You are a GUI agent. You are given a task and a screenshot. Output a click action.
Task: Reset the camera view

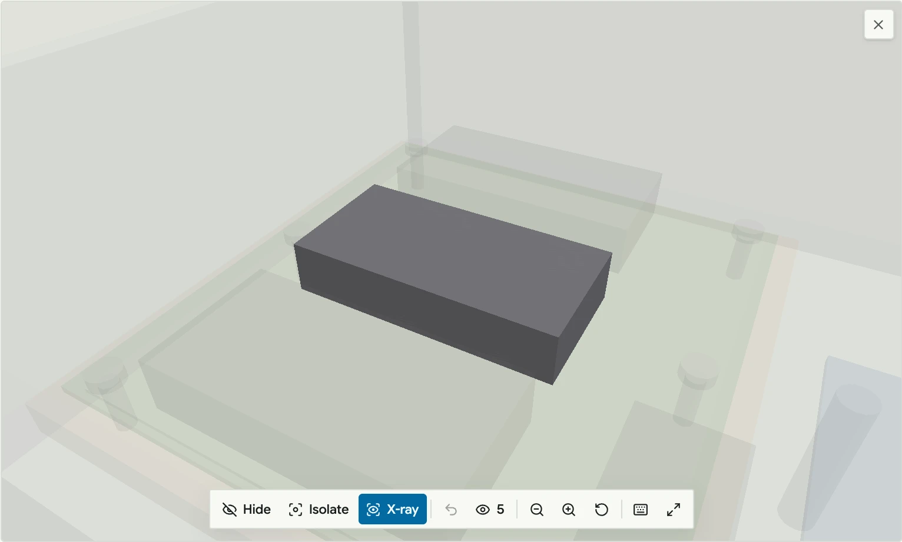[601, 509]
